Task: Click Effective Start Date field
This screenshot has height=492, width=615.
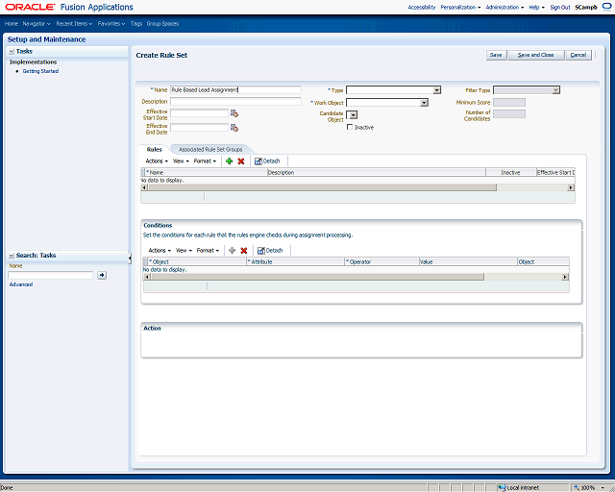Action: point(199,113)
